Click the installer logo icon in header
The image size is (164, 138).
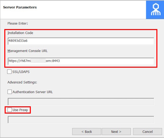point(155,10)
